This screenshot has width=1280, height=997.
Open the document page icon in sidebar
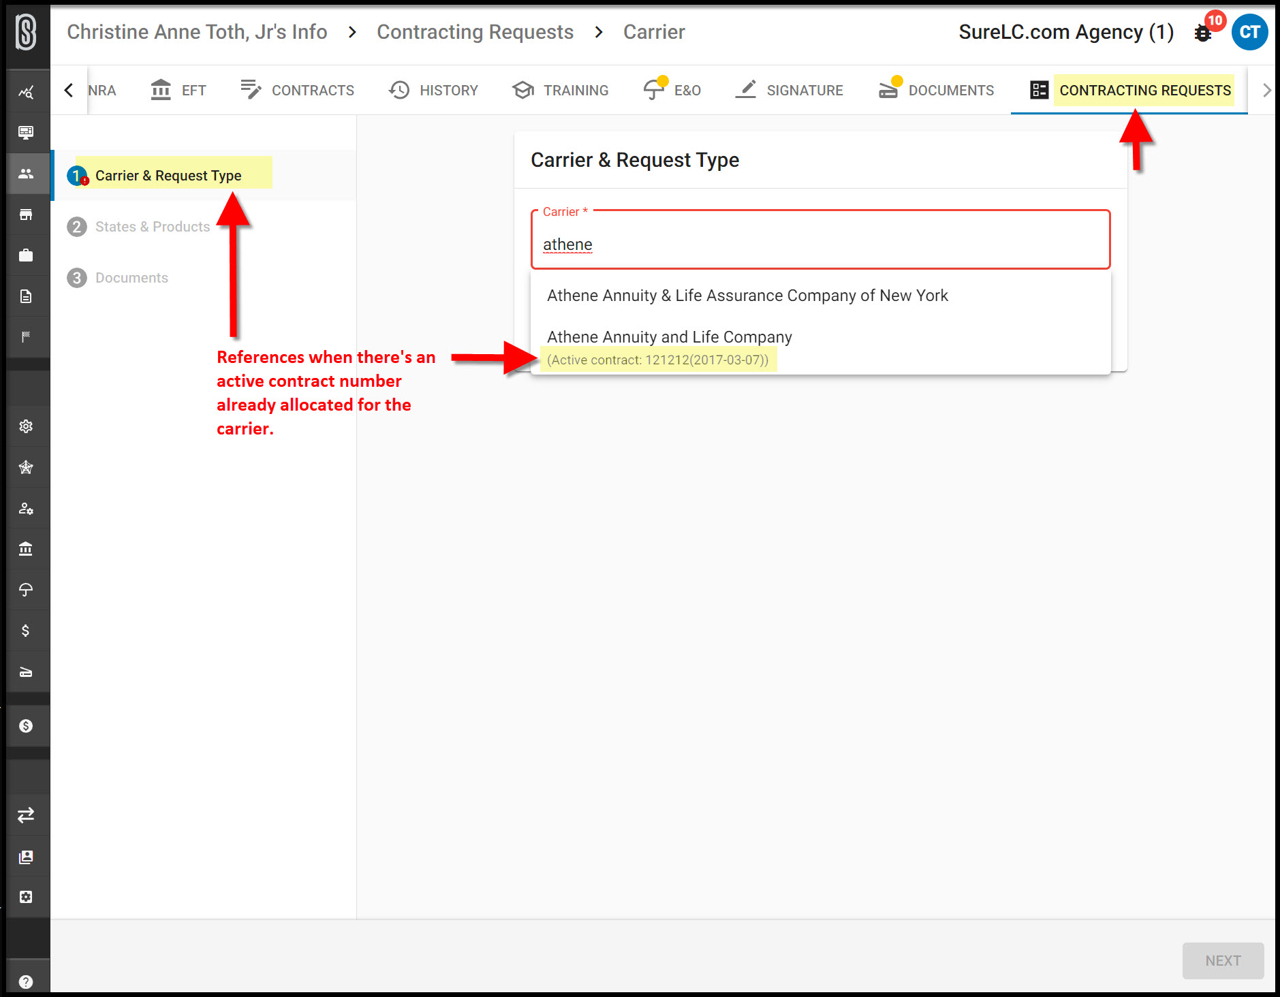click(x=26, y=296)
